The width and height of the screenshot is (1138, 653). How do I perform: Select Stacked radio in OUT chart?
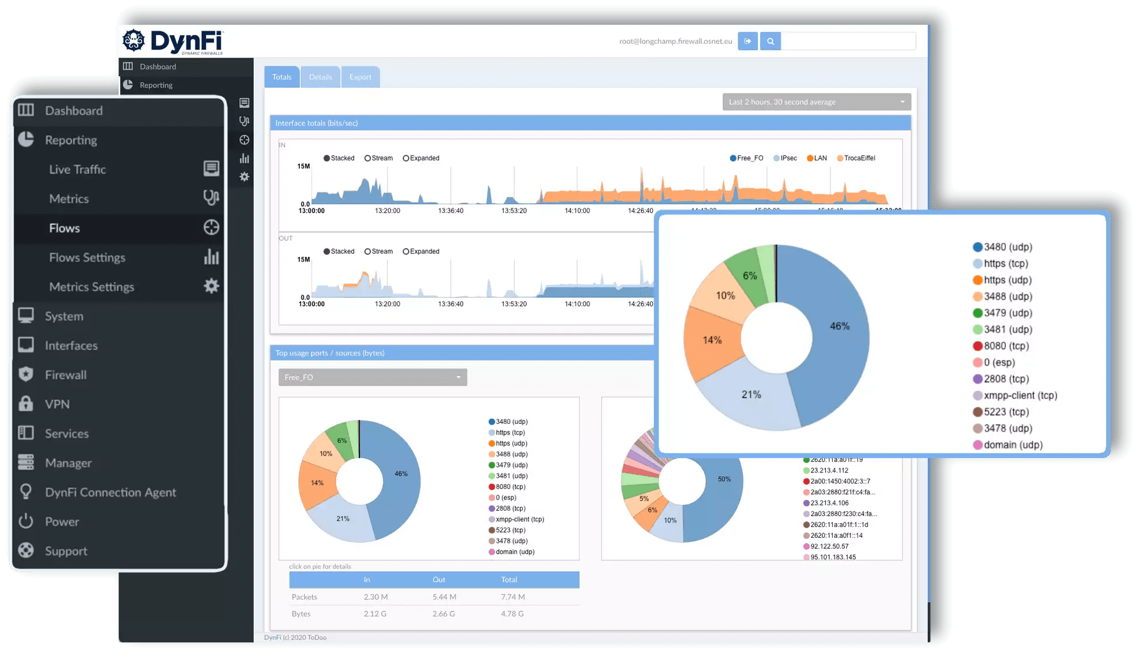(328, 253)
